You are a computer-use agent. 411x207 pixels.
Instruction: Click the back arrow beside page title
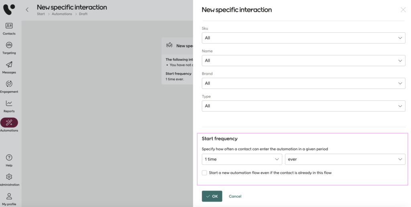click(x=27, y=10)
